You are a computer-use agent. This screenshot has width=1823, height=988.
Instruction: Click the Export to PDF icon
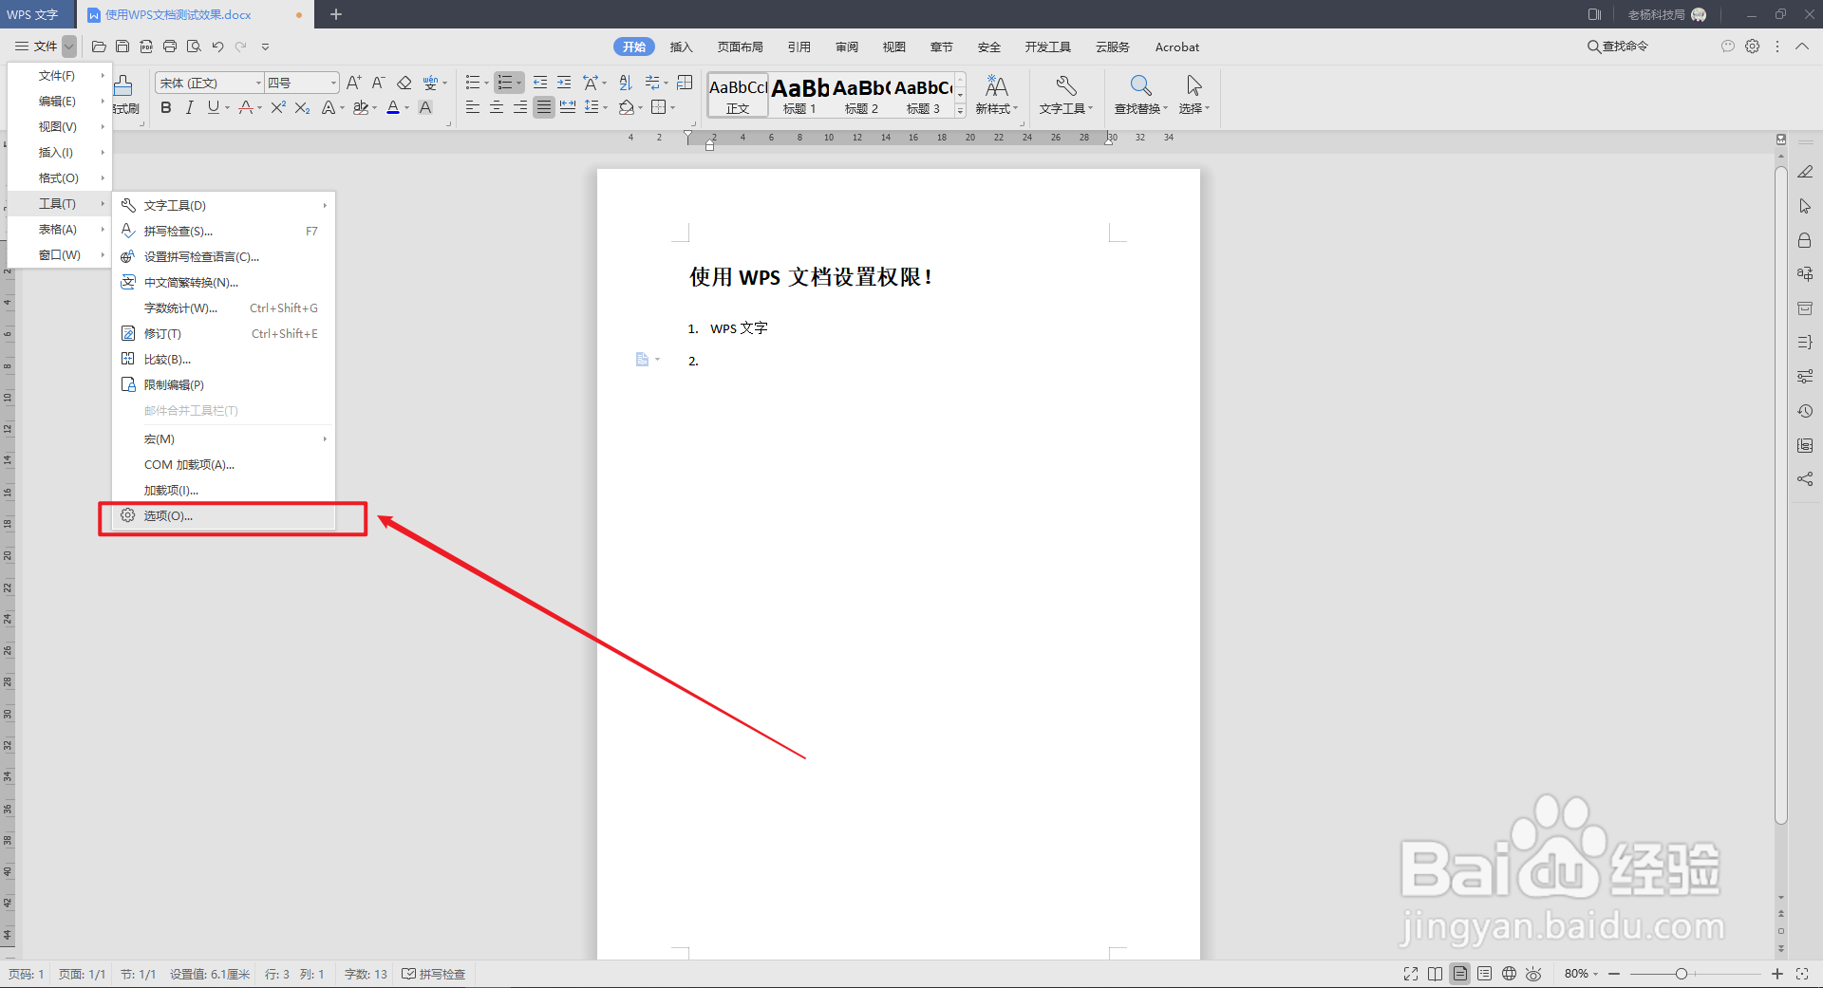pos(146,47)
